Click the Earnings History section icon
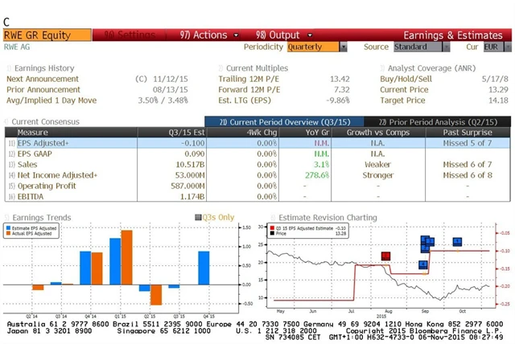 (7, 68)
